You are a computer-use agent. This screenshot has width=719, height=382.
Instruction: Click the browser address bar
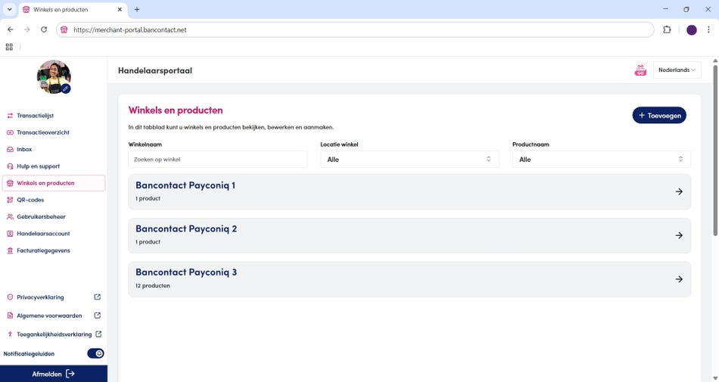pyautogui.click(x=356, y=30)
